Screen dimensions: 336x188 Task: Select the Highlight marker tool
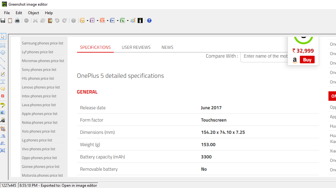(3, 105)
